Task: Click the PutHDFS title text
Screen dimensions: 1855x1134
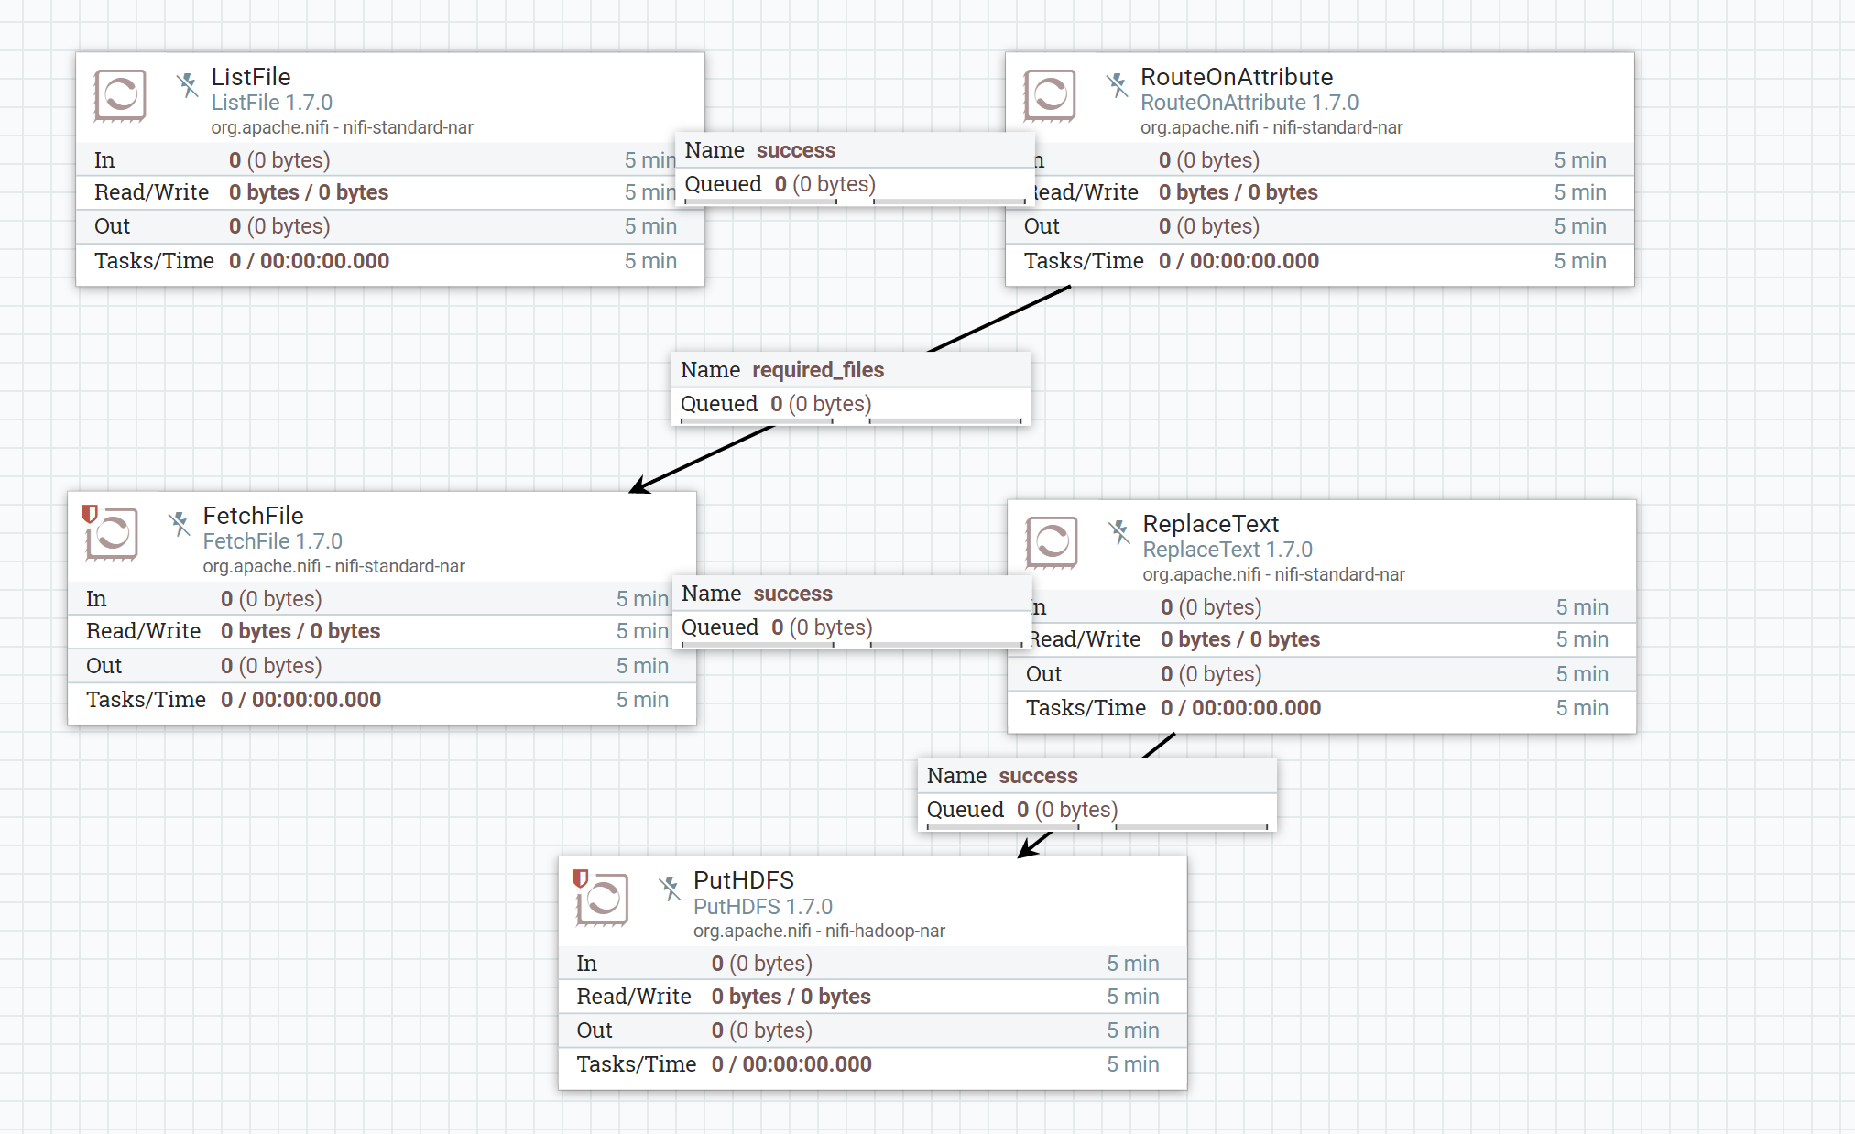Action: coord(744,880)
